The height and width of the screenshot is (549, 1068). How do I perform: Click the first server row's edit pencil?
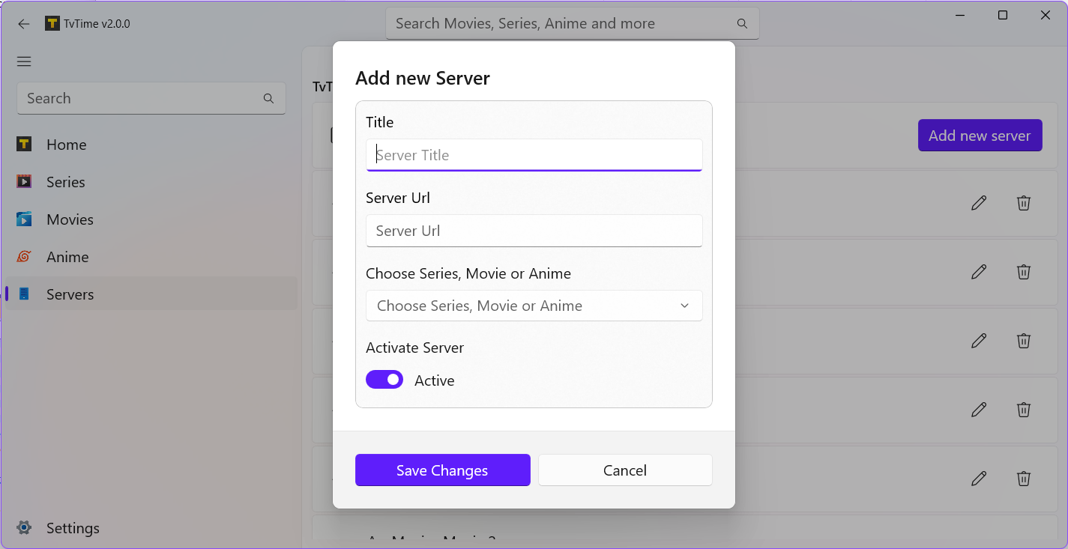pos(979,202)
